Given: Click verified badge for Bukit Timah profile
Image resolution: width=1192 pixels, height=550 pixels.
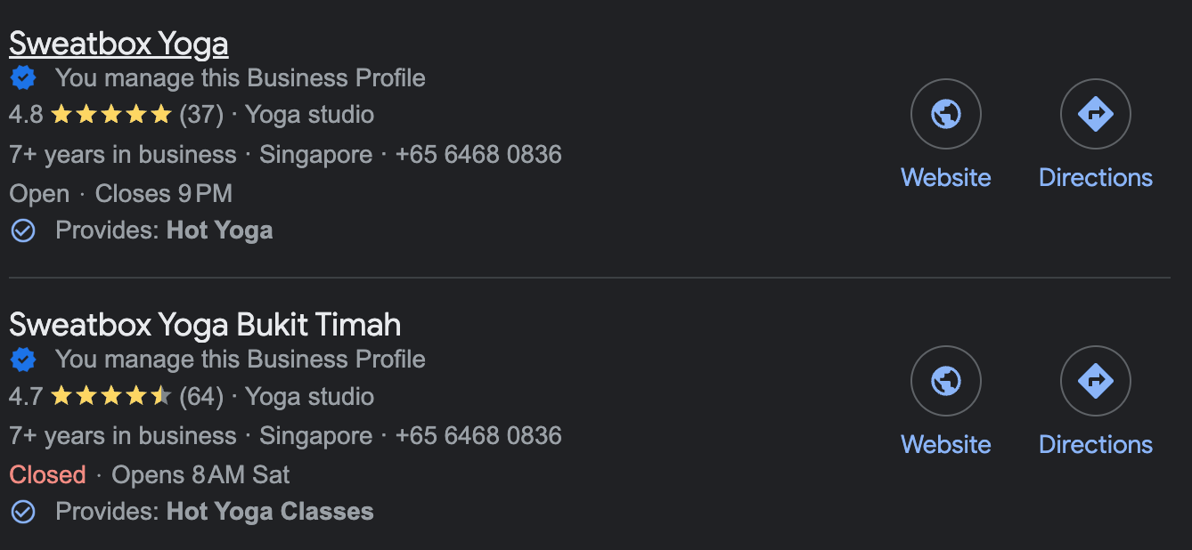Looking at the screenshot, I should point(23,360).
